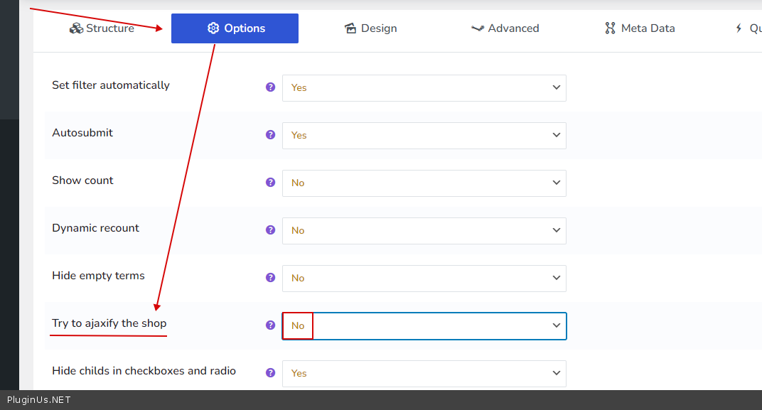Expand the Hide empty terms dropdown

pyautogui.click(x=424, y=278)
